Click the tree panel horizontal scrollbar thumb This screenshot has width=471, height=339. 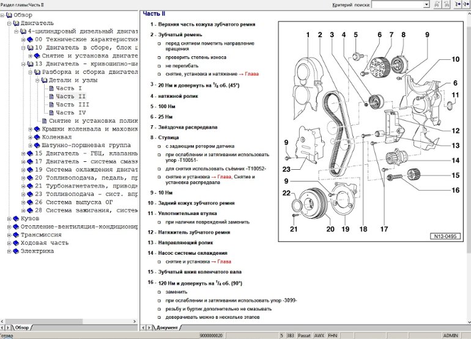(44, 321)
